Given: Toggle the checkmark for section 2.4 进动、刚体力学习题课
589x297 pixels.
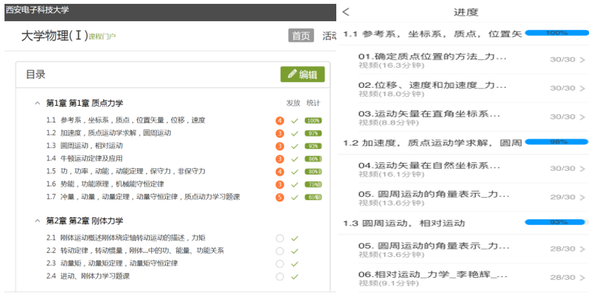Looking at the screenshot, I should coord(294,276).
